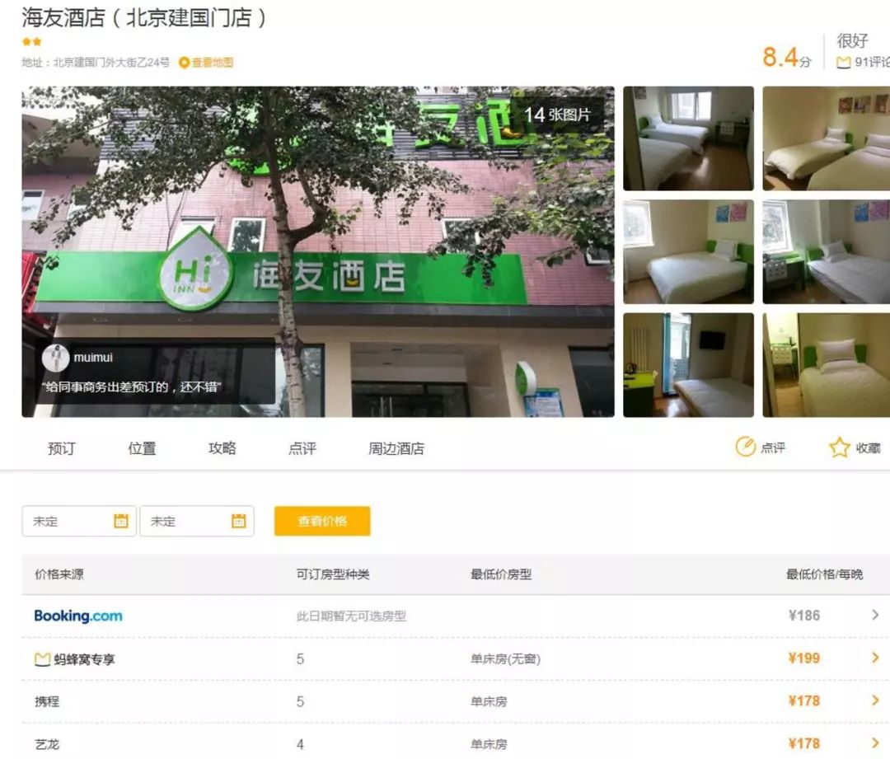
Task: Click the 收藏 text beside the star
Action: tap(868, 448)
